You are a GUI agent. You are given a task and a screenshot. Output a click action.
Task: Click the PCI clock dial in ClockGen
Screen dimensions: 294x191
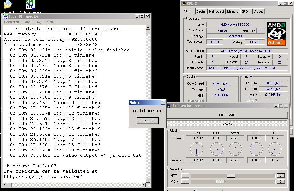click(275, 149)
